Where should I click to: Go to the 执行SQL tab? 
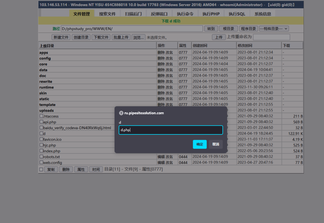point(237,14)
